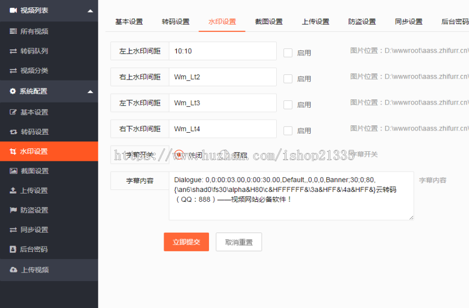The image size is (469, 308).
Task: Open the 截图设置 tab at top
Action: tap(269, 22)
